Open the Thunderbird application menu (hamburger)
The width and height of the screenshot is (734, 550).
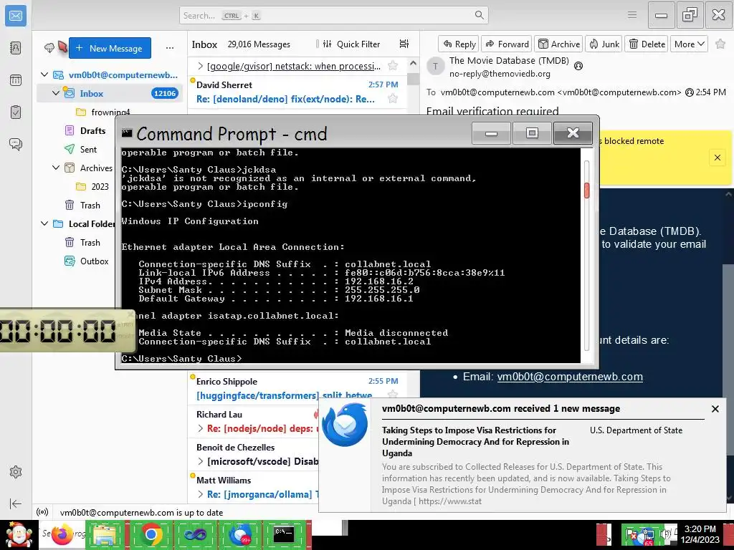point(632,15)
